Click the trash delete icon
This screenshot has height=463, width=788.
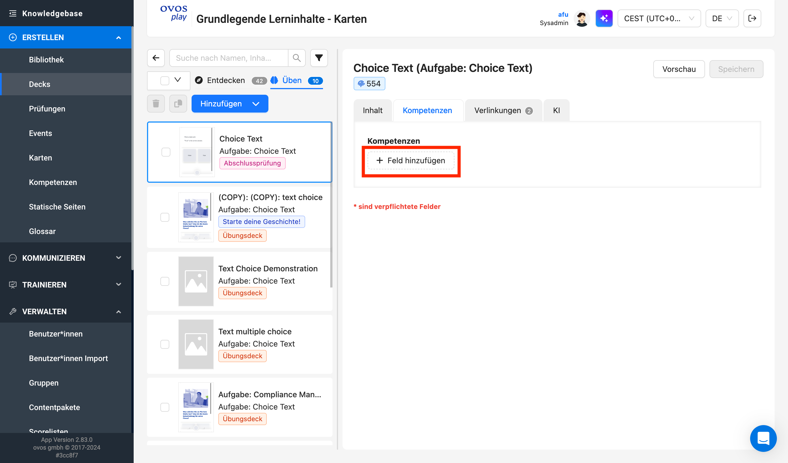point(156,104)
